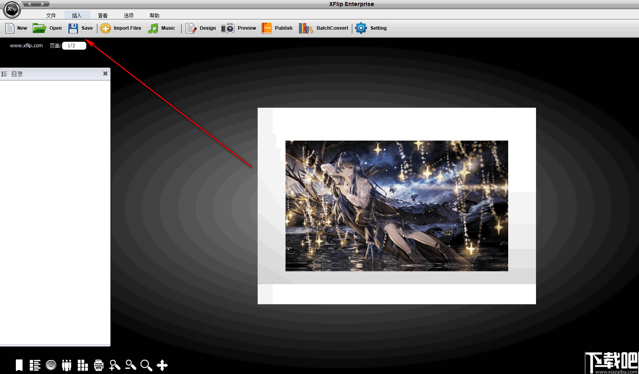Screen dimensions: 639x374
Task: Open Setting with the gear button
Action: point(371,28)
